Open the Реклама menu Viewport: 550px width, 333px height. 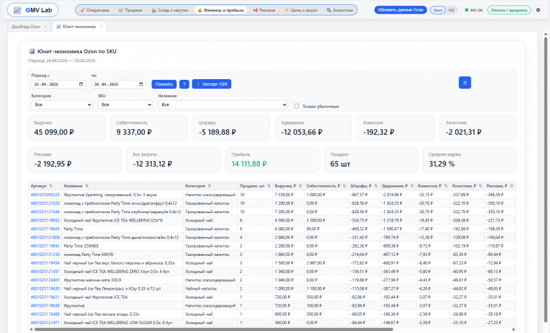point(264,10)
